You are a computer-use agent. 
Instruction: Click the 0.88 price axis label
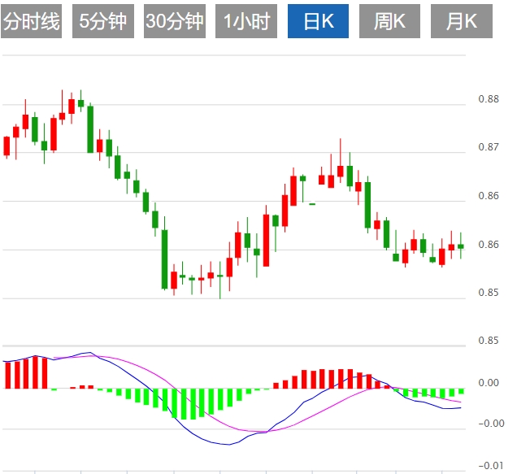489,99
